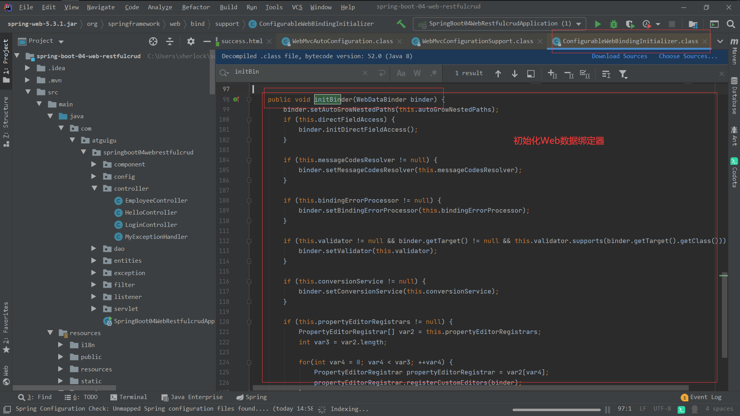Toggle Words search option

tap(417, 73)
